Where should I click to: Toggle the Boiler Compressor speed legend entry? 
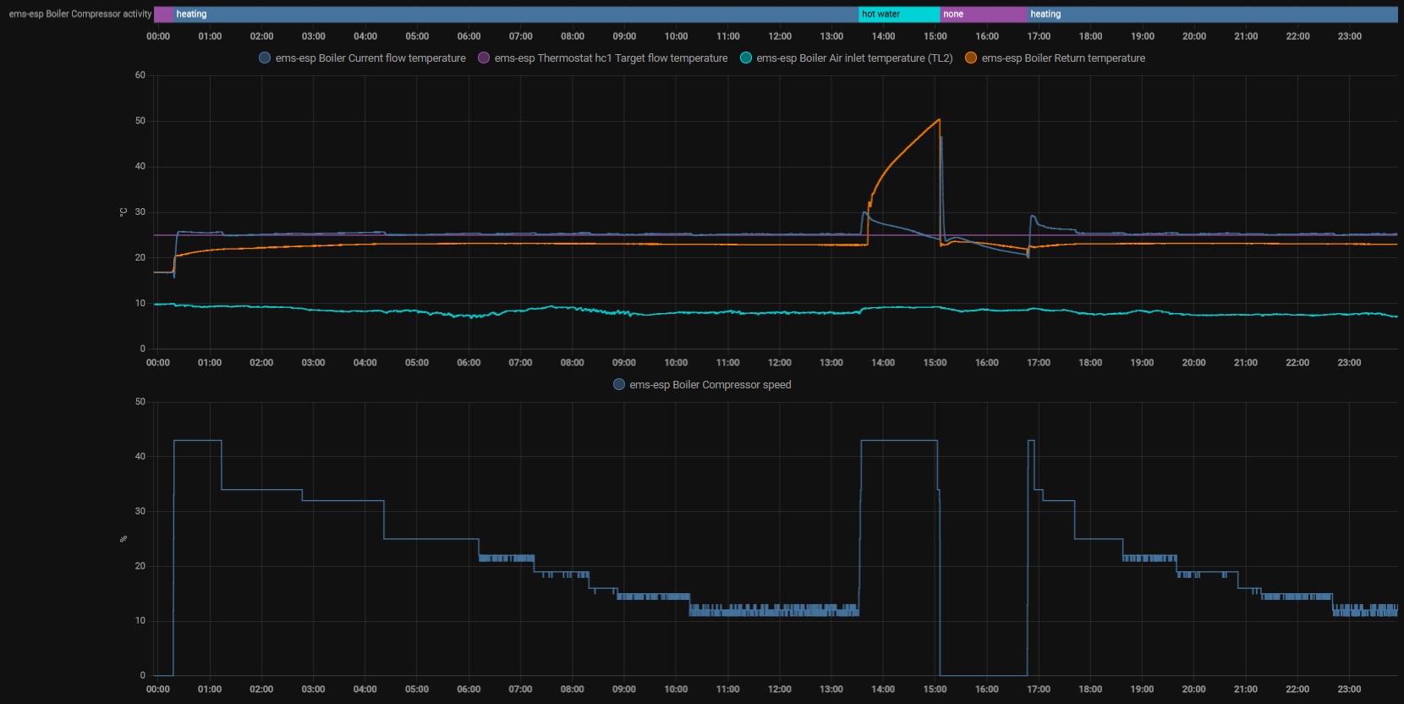(x=702, y=385)
